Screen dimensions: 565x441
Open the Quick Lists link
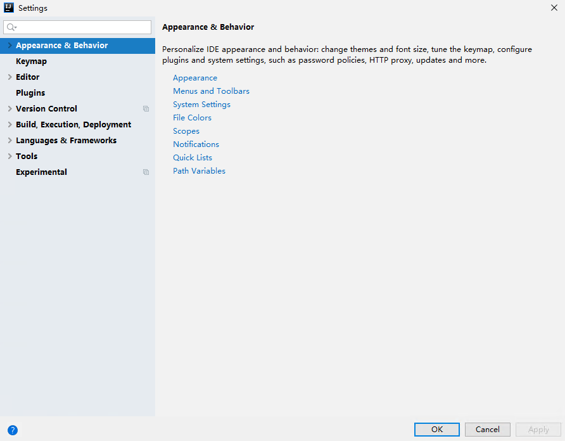tap(193, 158)
